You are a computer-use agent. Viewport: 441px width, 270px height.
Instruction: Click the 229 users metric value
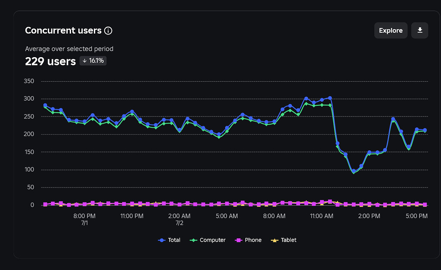pos(50,61)
